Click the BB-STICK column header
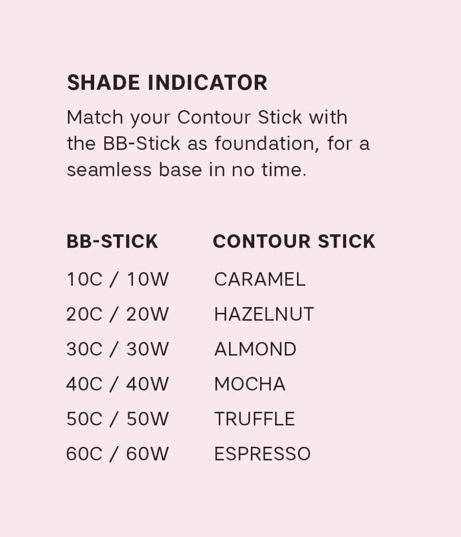Screen dimensions: 461x537 (x=112, y=241)
